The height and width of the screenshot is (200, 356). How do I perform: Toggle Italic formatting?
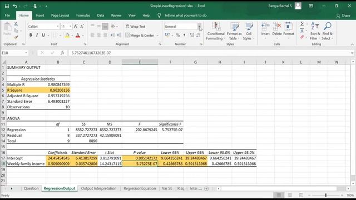point(37,35)
